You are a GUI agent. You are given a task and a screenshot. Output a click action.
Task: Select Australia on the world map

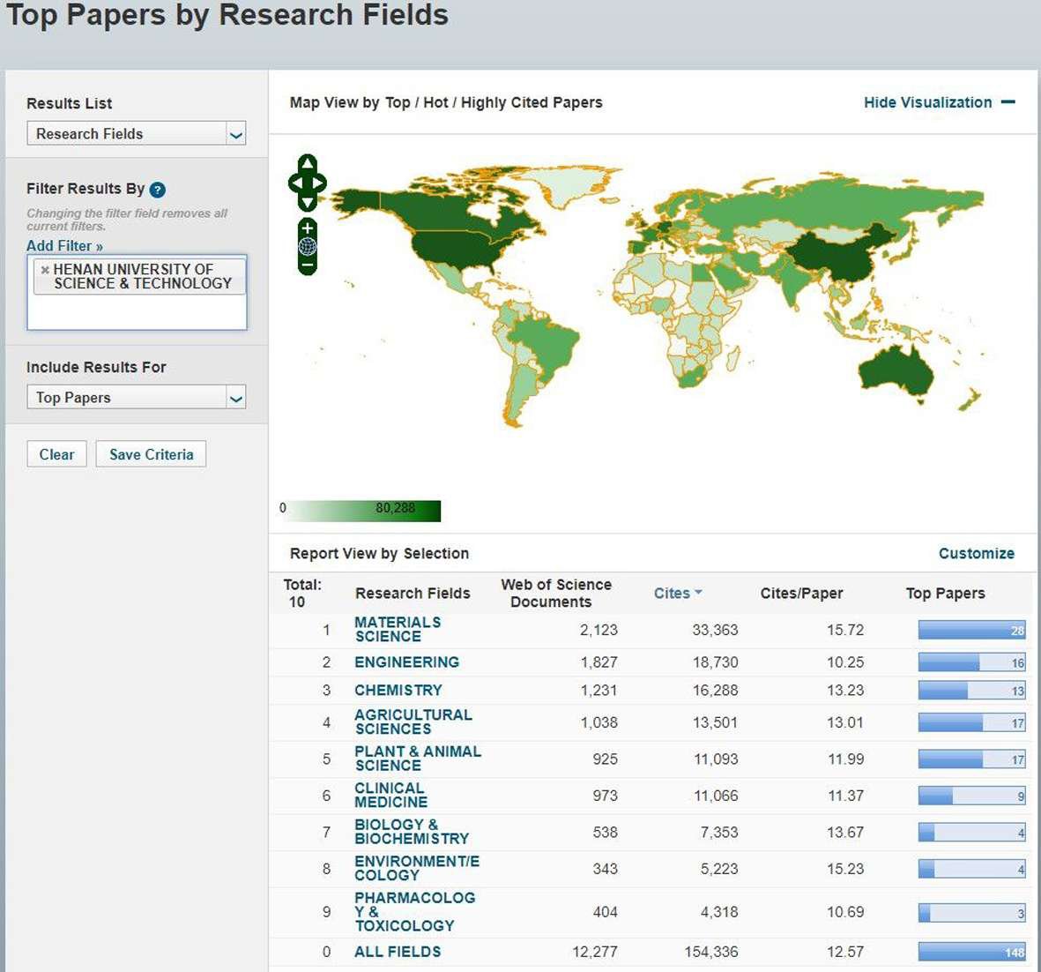point(895,372)
